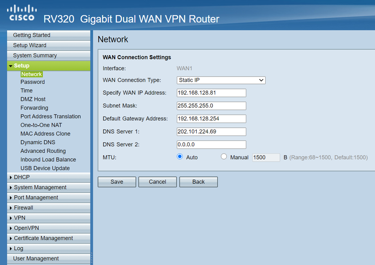Expand the Log section
Screen dimensions: 375x265
49,248
